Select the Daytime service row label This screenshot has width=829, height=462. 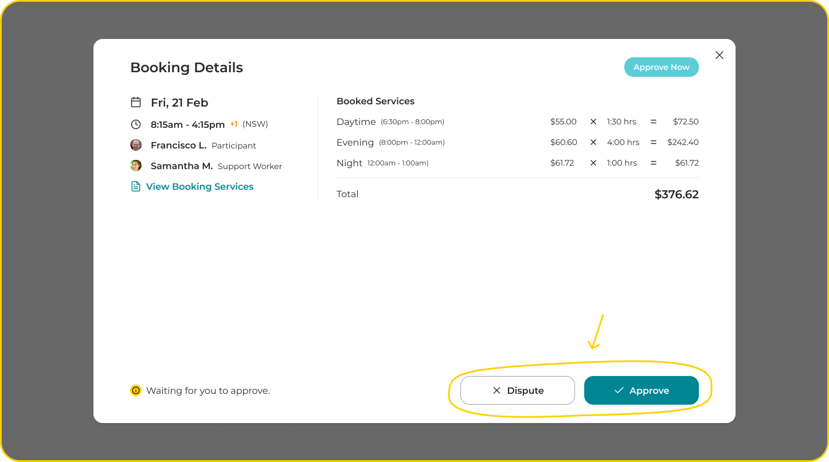pyautogui.click(x=356, y=122)
